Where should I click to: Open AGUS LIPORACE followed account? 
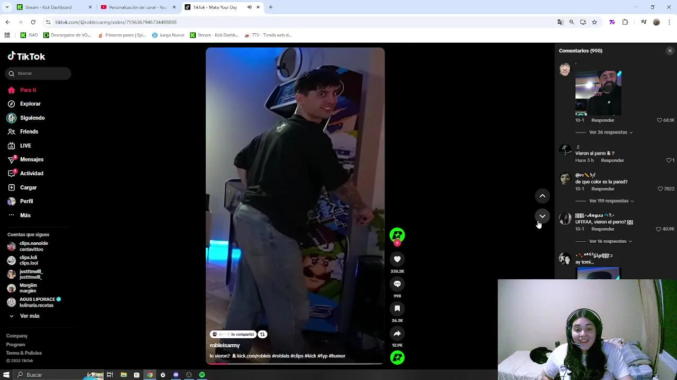(x=34, y=302)
